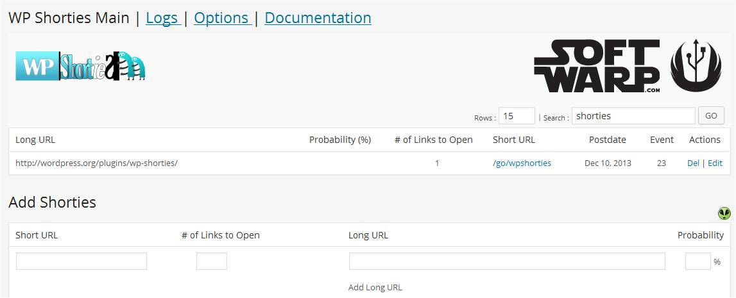Viewport: 736px width, 298px height.
Task: Delete the wp-shorties entry via Del
Action: pos(693,163)
